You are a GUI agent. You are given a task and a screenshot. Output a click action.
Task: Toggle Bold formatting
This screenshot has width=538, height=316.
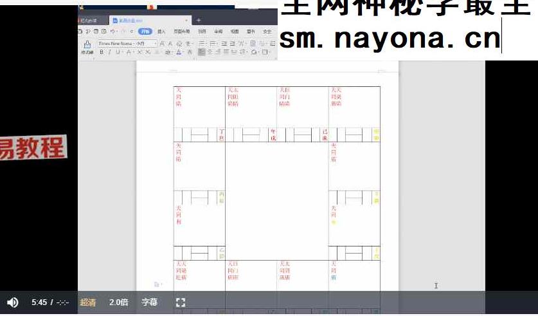(x=102, y=52)
